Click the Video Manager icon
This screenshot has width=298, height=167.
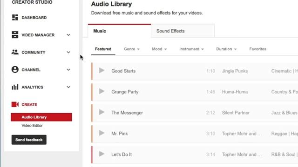pyautogui.click(x=15, y=35)
